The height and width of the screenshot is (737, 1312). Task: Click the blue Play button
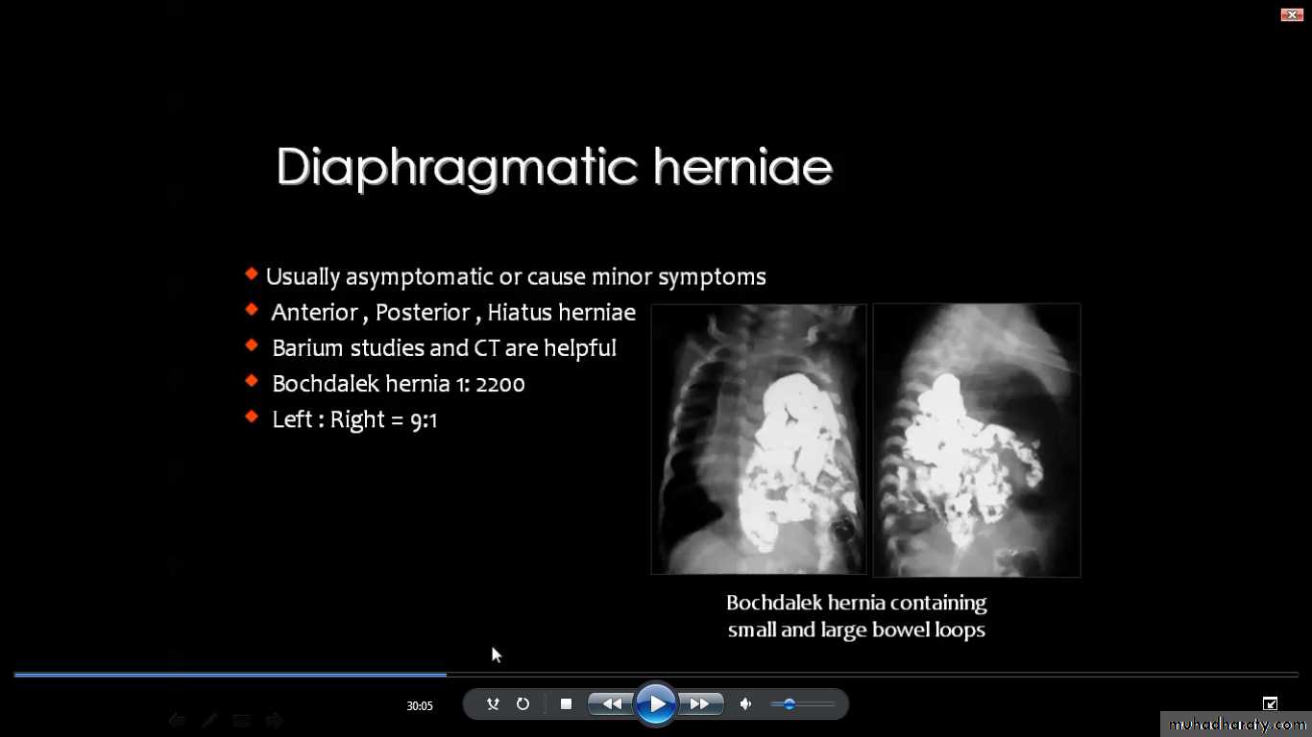point(656,704)
